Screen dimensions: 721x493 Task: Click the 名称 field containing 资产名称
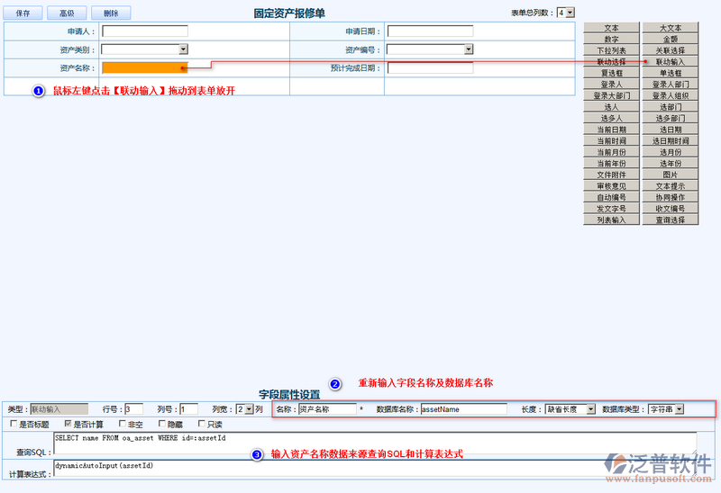(327, 409)
